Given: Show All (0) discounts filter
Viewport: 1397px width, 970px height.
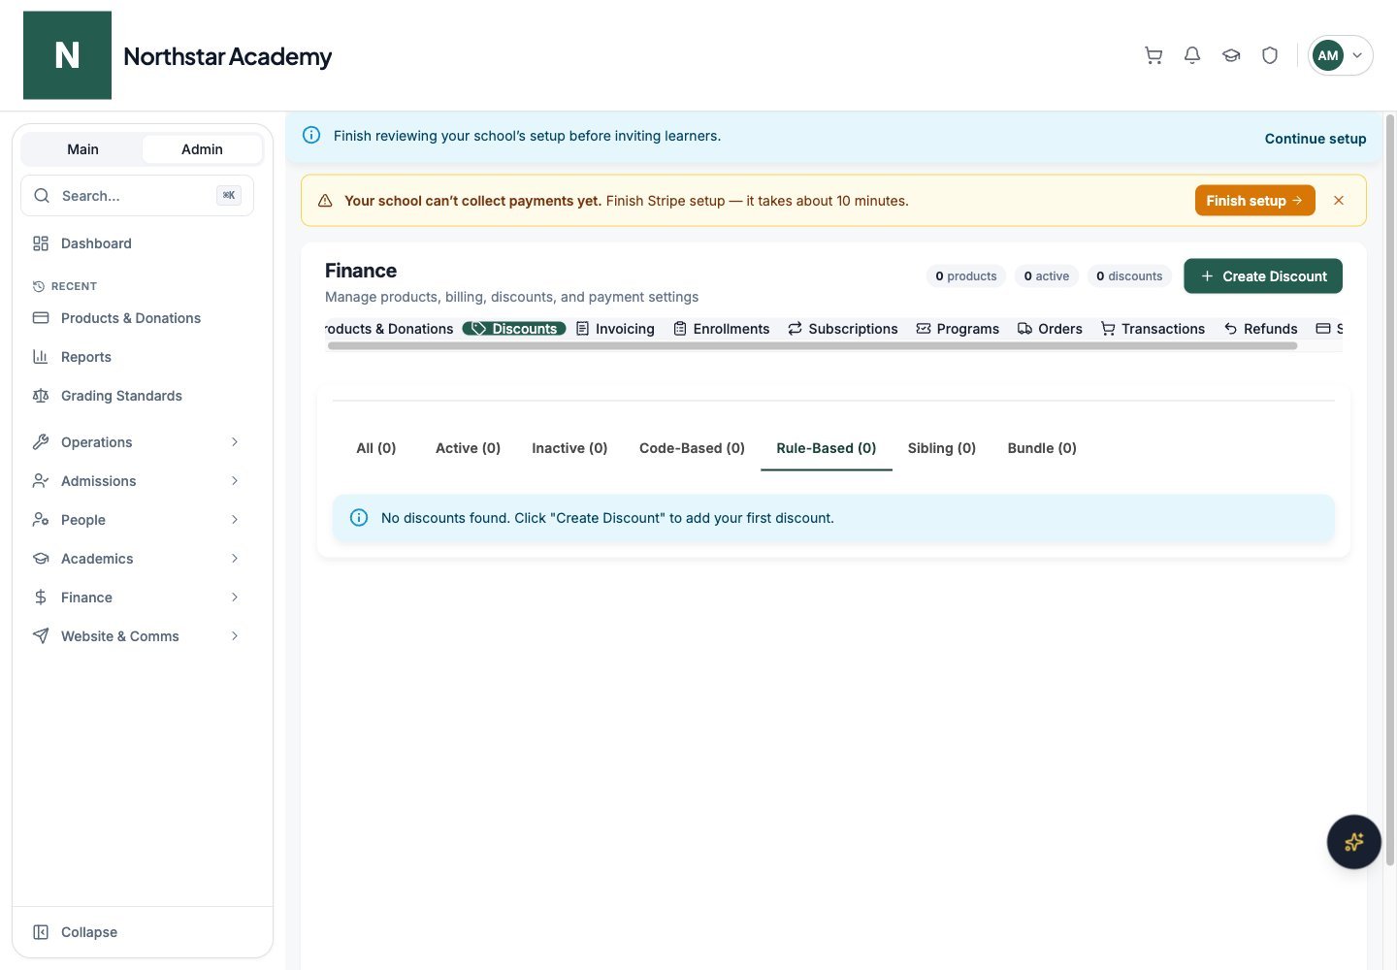Looking at the screenshot, I should tap(376, 448).
